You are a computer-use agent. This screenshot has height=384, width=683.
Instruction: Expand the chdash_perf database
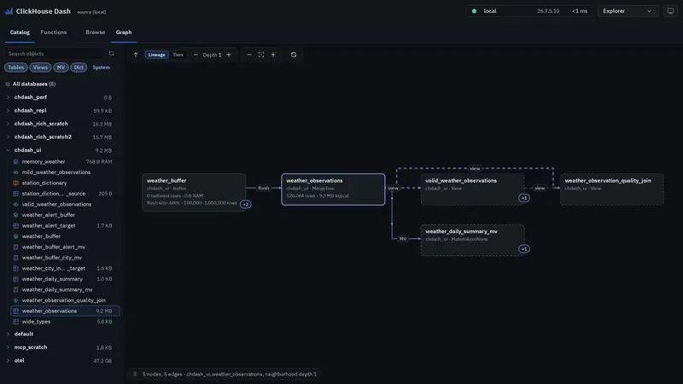point(8,97)
